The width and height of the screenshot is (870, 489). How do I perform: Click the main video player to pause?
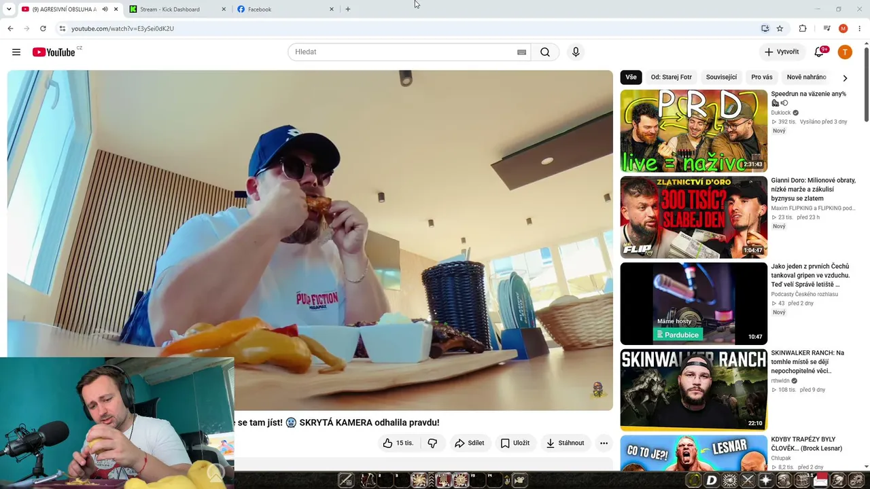pos(310,240)
